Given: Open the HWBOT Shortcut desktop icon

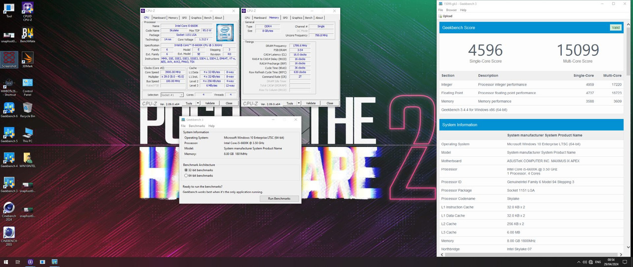Looking at the screenshot, I should pyautogui.click(x=9, y=86).
